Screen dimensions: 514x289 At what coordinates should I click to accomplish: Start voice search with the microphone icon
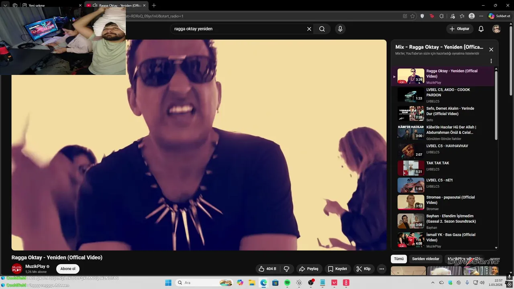click(x=340, y=29)
